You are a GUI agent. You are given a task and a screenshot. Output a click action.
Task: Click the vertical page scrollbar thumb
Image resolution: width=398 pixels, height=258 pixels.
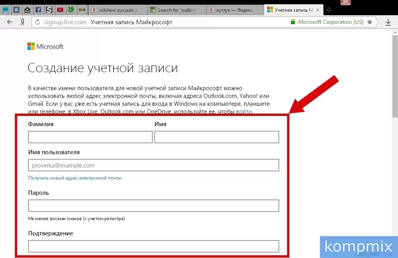tap(395, 76)
